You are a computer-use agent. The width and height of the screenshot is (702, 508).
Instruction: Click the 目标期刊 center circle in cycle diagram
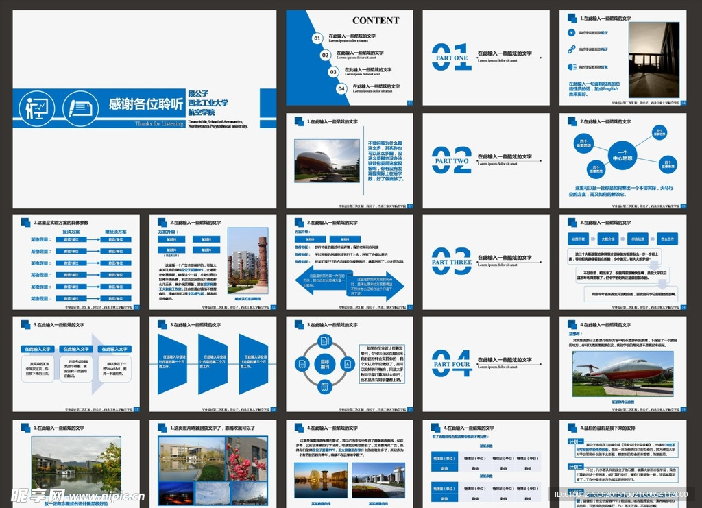click(x=324, y=364)
